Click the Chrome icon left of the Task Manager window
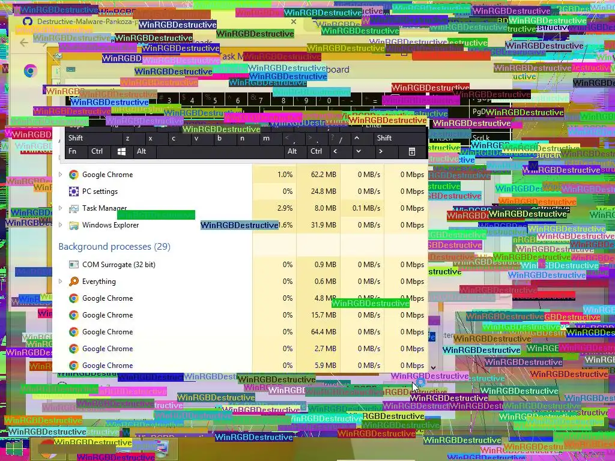The image size is (615, 461). click(30, 71)
